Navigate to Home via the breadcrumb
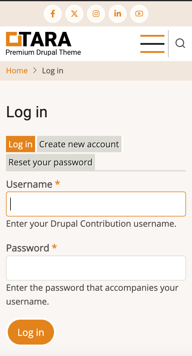The width and height of the screenshot is (192, 356). pyautogui.click(x=17, y=71)
